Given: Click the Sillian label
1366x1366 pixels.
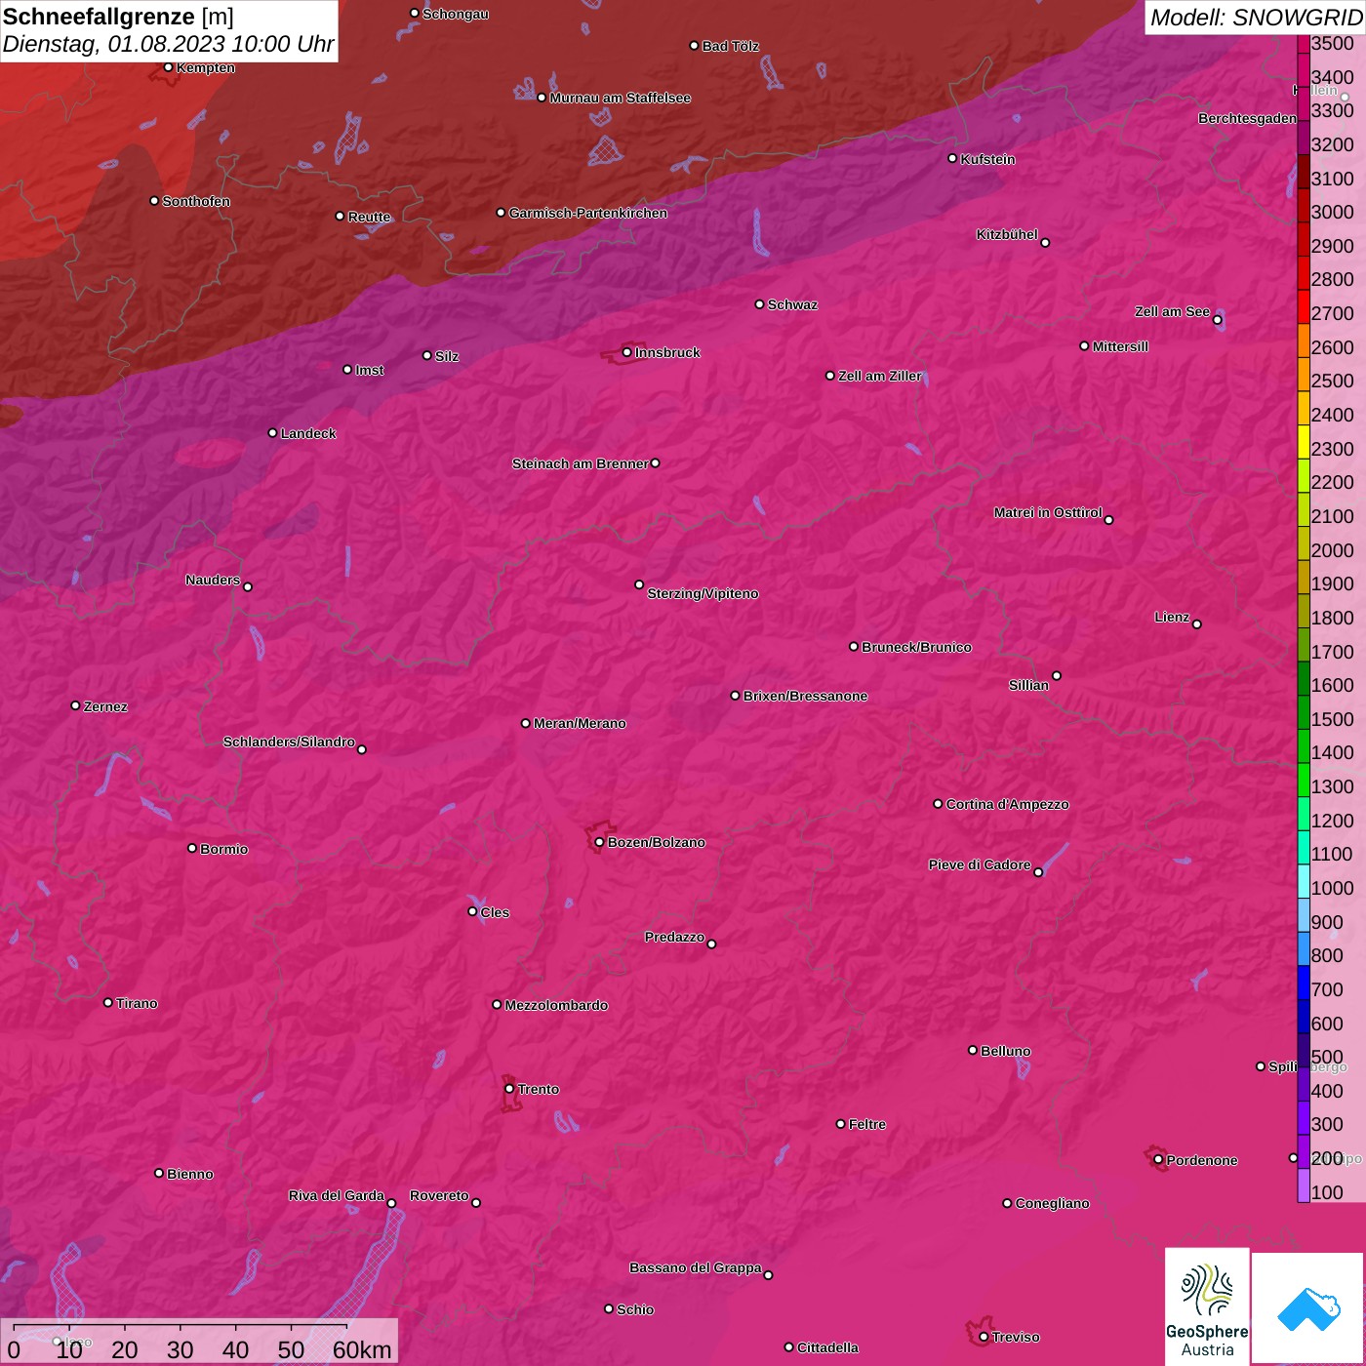Looking at the screenshot, I should [1028, 685].
